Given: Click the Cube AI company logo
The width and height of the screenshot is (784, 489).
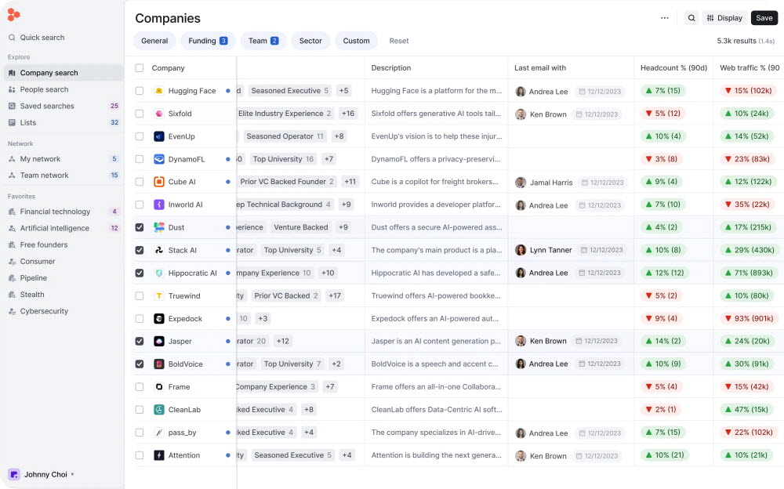Looking at the screenshot, I should pos(159,182).
